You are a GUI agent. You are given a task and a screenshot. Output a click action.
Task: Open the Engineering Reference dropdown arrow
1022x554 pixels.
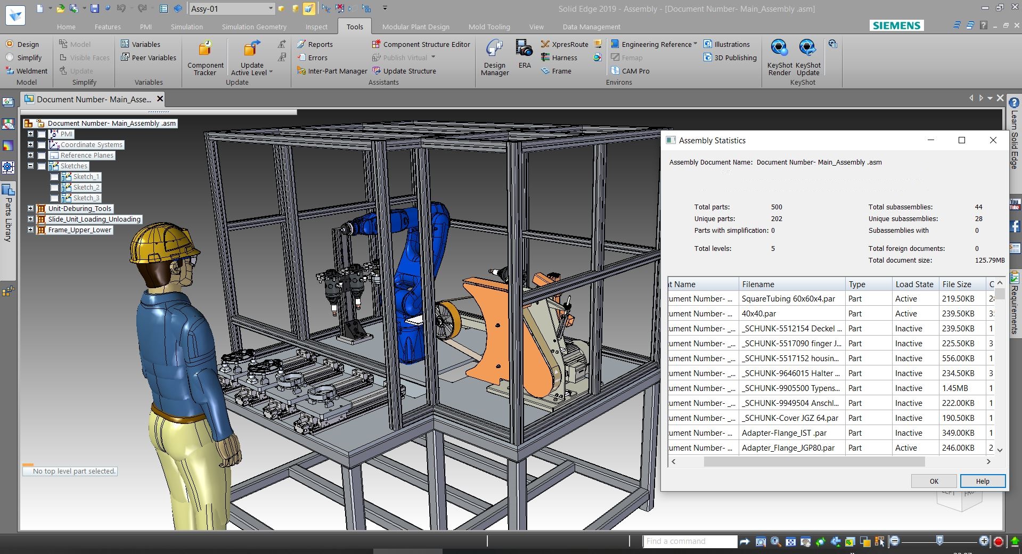[x=695, y=44]
